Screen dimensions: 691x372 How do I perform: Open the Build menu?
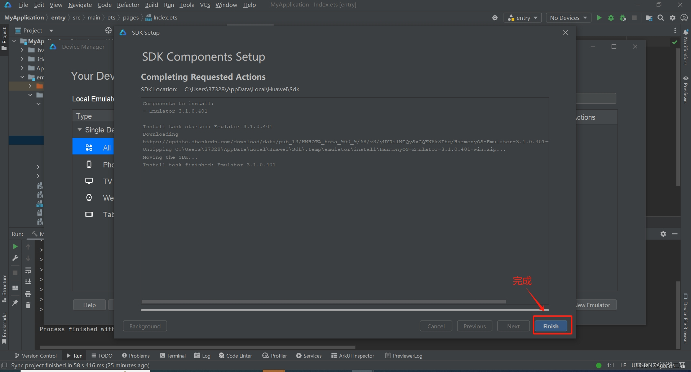pyautogui.click(x=151, y=5)
